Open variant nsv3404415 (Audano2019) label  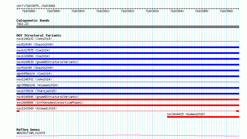pyautogui.click(x=186, y=114)
